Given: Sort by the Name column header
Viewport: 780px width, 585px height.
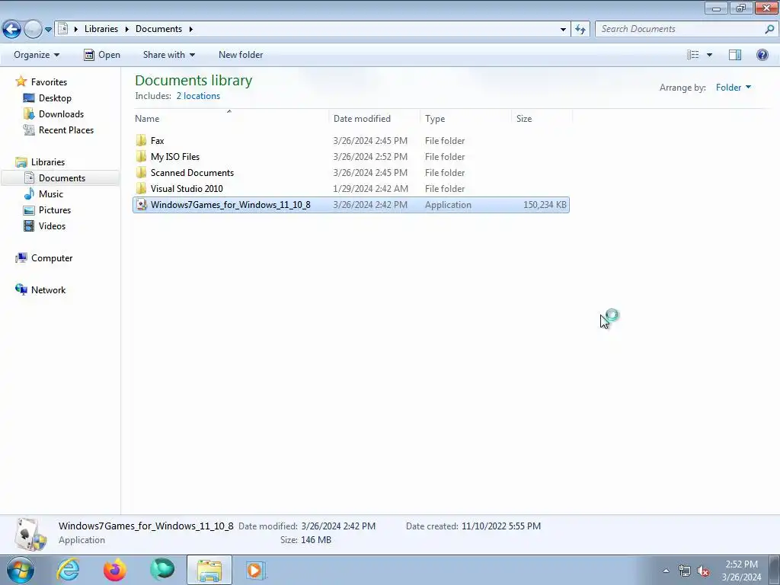Looking at the screenshot, I should (230, 118).
